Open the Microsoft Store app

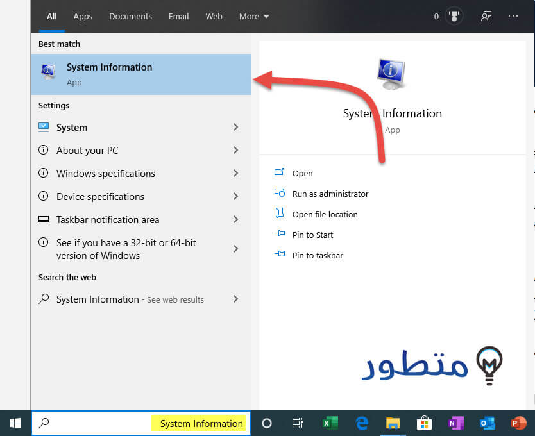pos(424,423)
